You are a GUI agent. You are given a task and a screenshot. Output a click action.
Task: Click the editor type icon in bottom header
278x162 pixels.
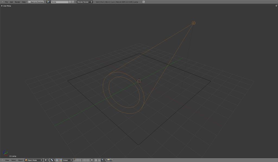(x=2, y=160)
